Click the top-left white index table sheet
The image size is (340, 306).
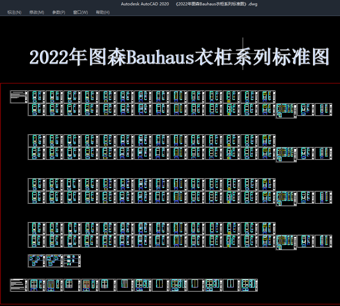point(18,97)
